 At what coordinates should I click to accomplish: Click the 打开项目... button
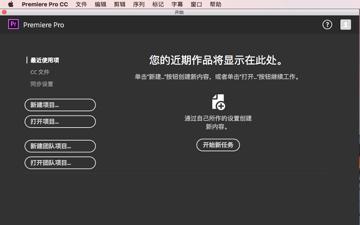pos(60,121)
